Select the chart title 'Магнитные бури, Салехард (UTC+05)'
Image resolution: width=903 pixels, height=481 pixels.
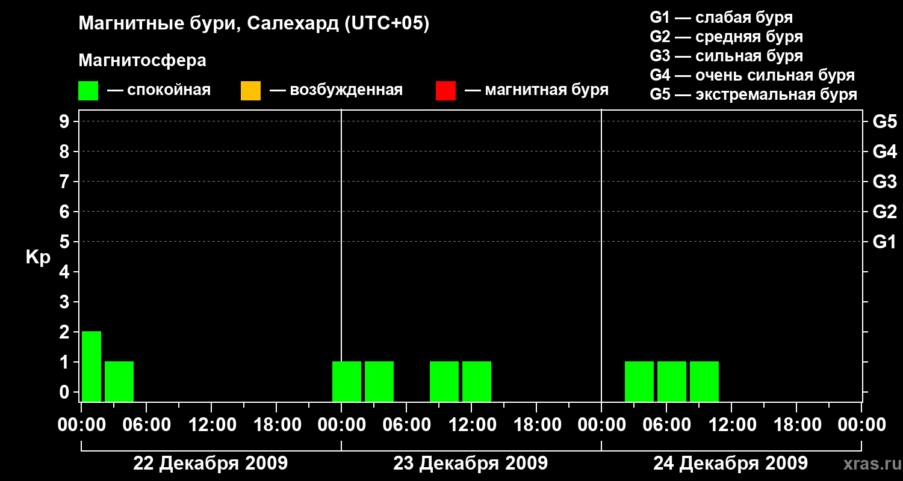[x=254, y=24]
